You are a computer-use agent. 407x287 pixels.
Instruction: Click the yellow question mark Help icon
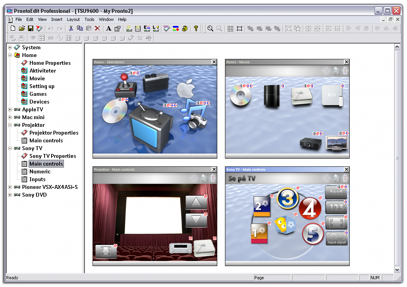[x=196, y=28]
